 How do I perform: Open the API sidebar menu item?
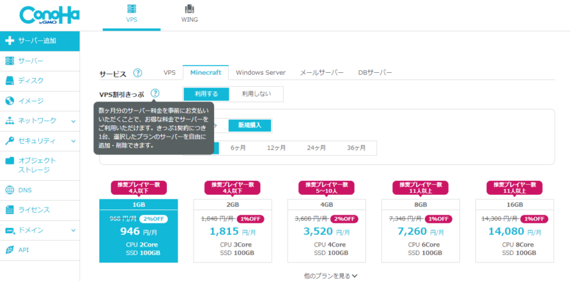pos(40,250)
